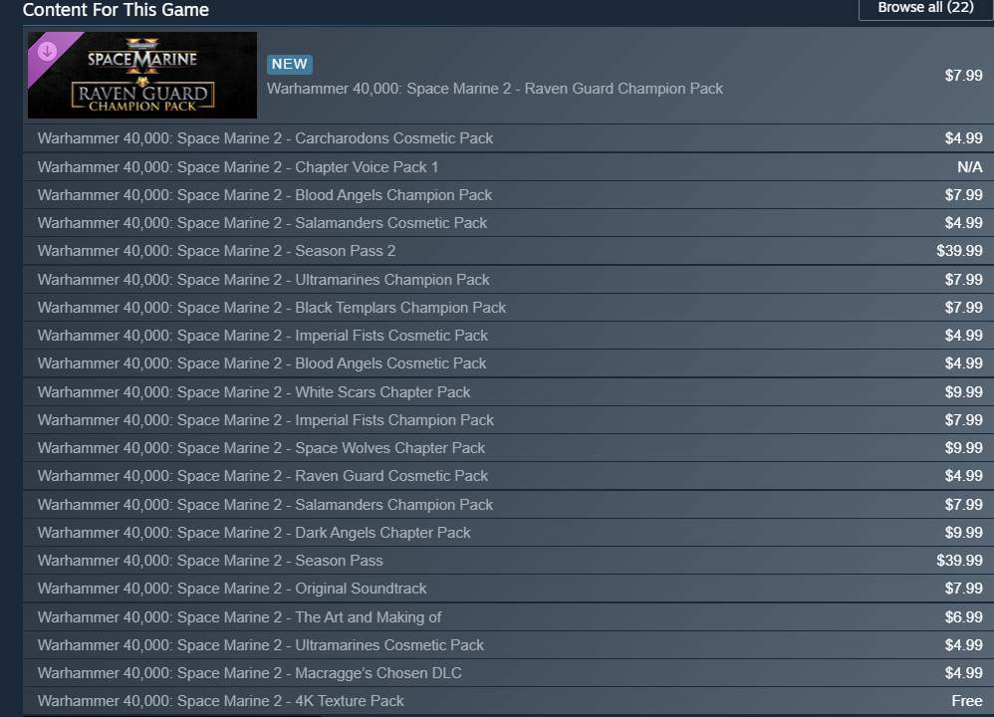The image size is (994, 717).
Task: Click the N/A price for Chapter Voice Pack 1
Action: (970, 166)
